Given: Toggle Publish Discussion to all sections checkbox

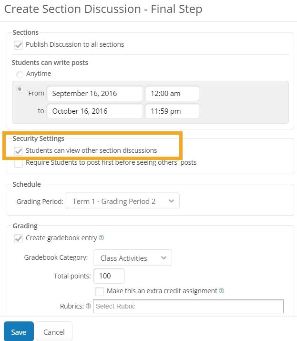Looking at the screenshot, I should tap(19, 45).
